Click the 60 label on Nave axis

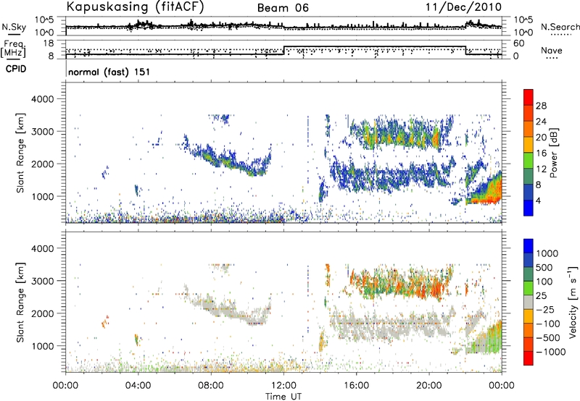click(x=519, y=43)
